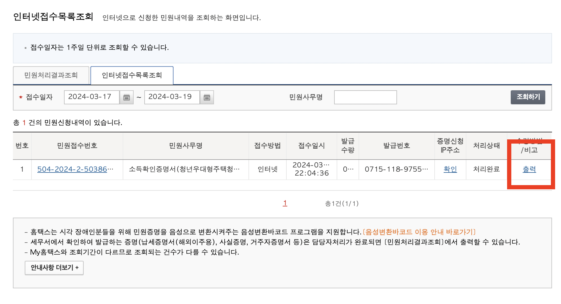The width and height of the screenshot is (561, 304).
Task: Expand 안내사항 더보기 + section
Action: click(54, 268)
